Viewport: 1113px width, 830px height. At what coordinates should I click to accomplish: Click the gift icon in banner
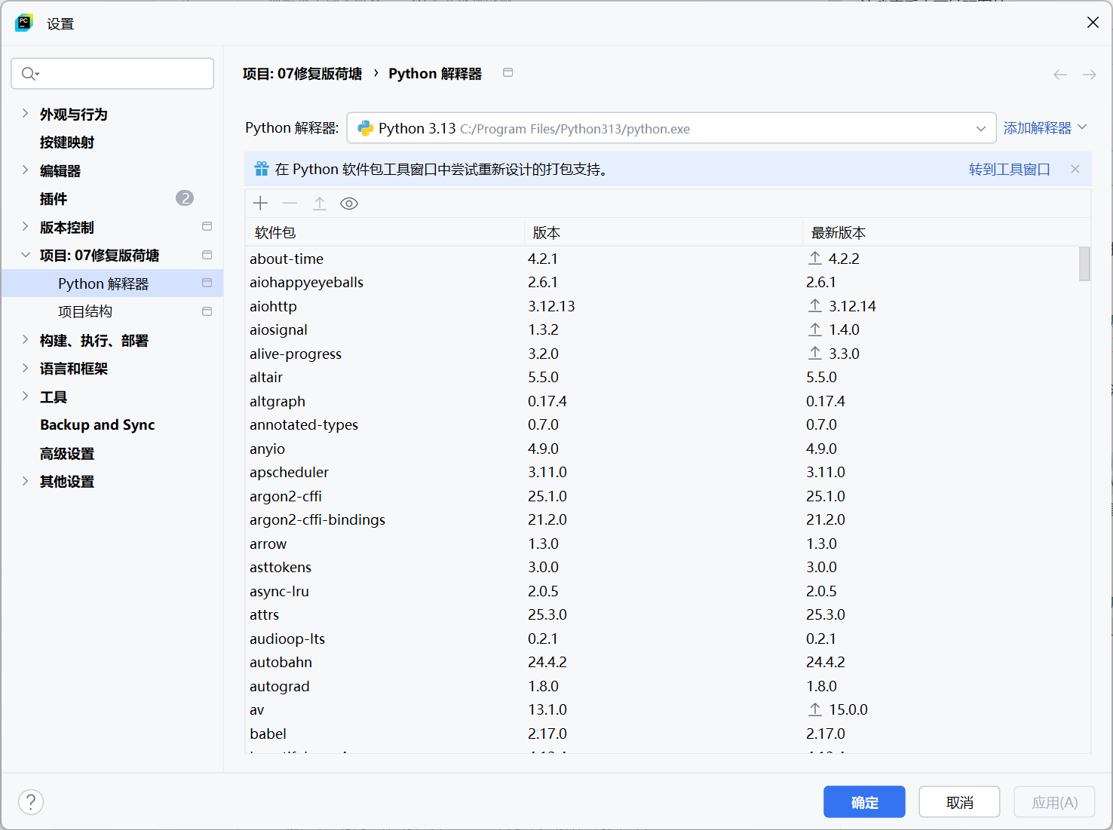[x=262, y=169]
